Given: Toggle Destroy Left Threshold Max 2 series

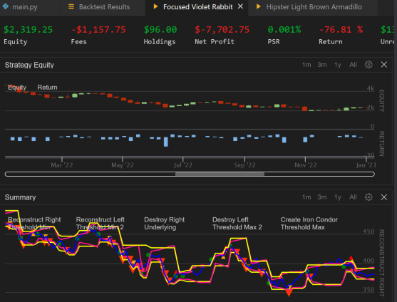Looking at the screenshot, I should coord(237,224).
